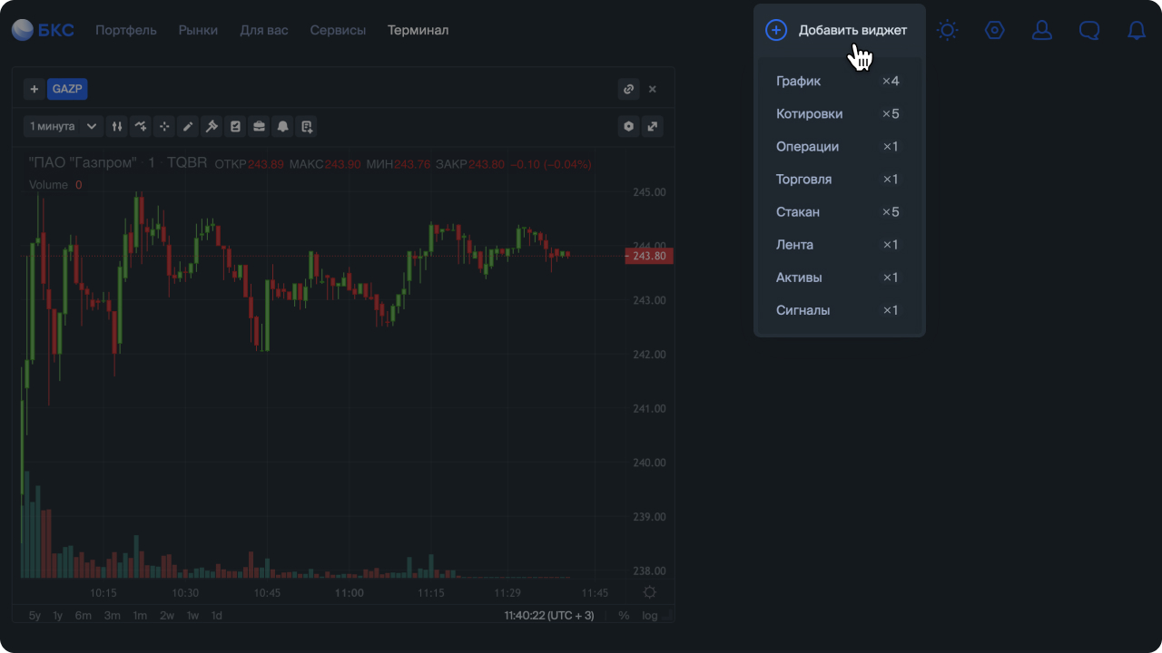Viewport: 1162px width, 653px height.
Task: Add a Торговля widget
Action: tap(839, 179)
